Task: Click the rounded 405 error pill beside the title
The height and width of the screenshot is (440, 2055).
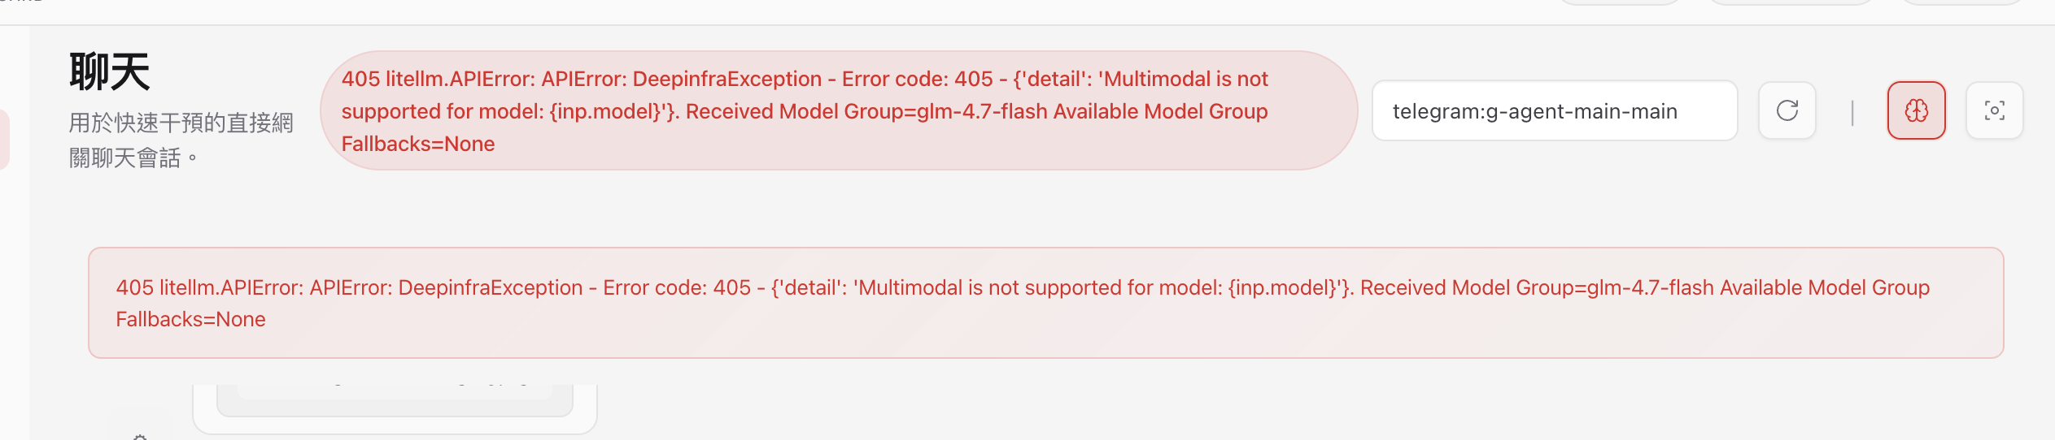Action: [838, 110]
